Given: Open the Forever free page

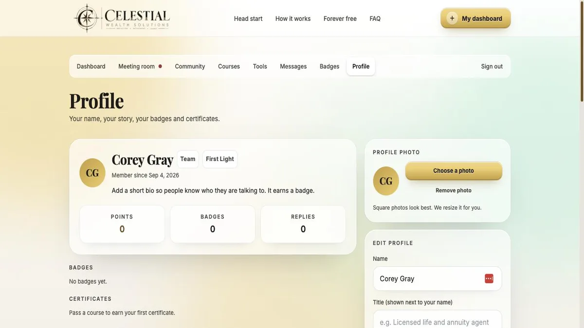Looking at the screenshot, I should coord(340,18).
